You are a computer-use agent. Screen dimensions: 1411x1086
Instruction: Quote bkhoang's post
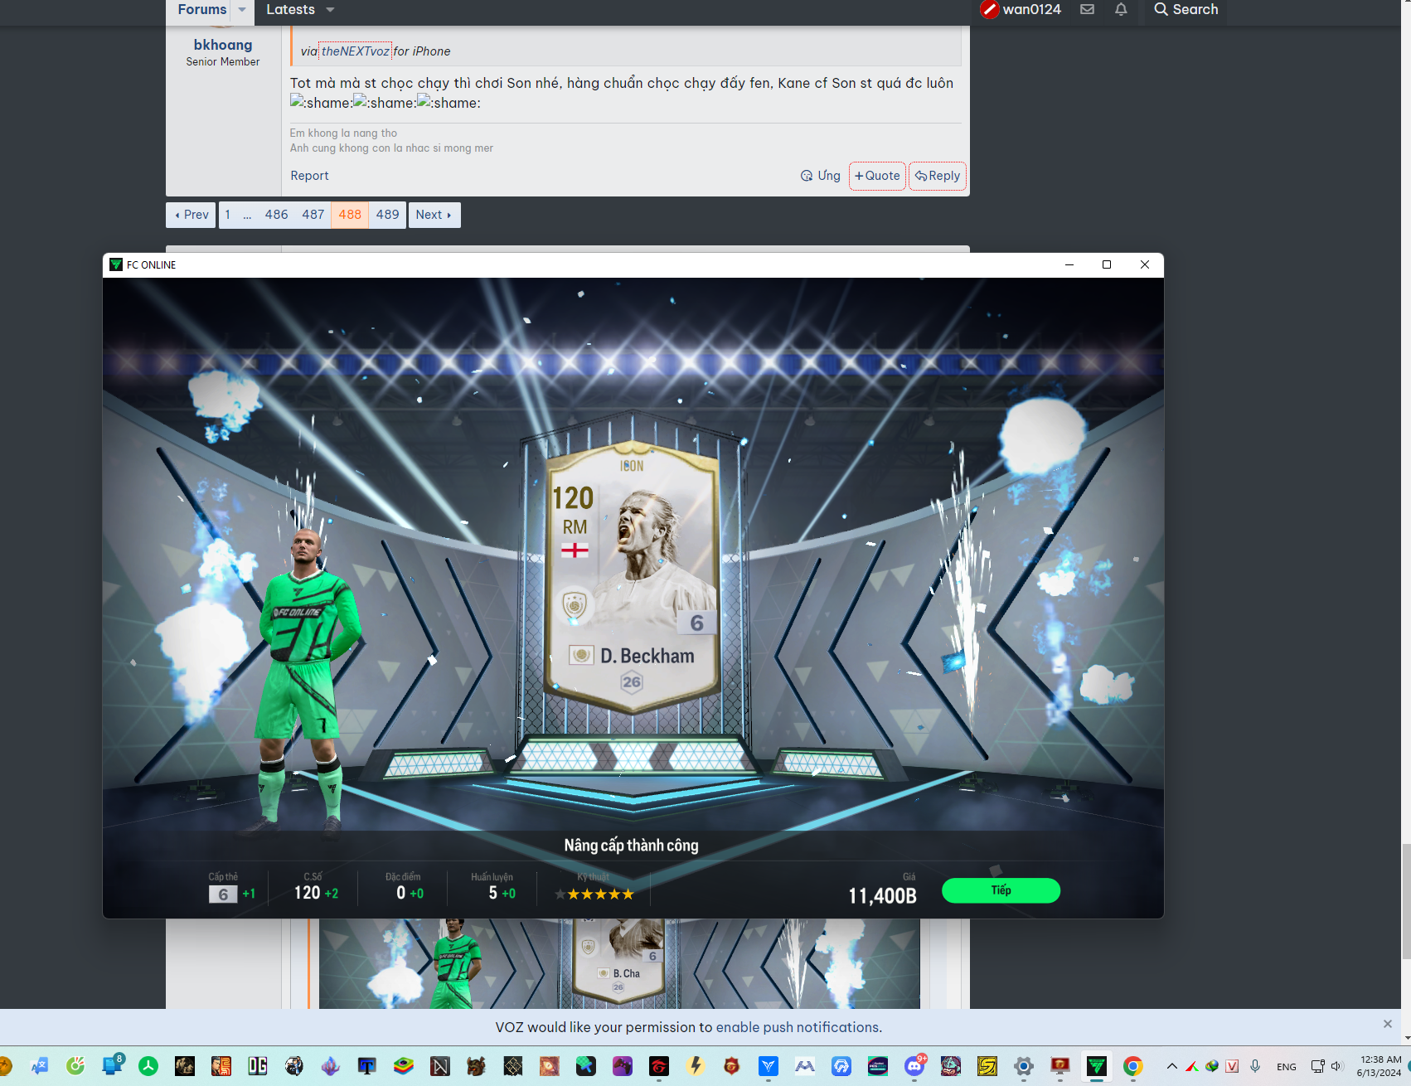[x=877, y=176]
